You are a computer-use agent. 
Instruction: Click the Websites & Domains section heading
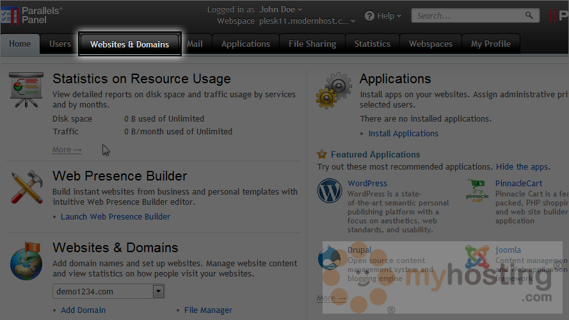pos(115,248)
